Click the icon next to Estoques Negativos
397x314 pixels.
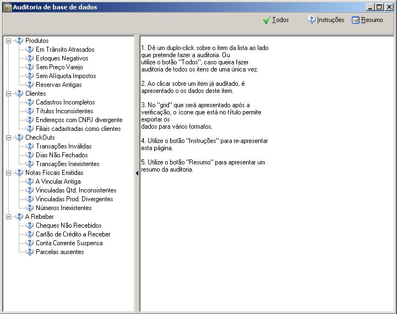[29, 58]
